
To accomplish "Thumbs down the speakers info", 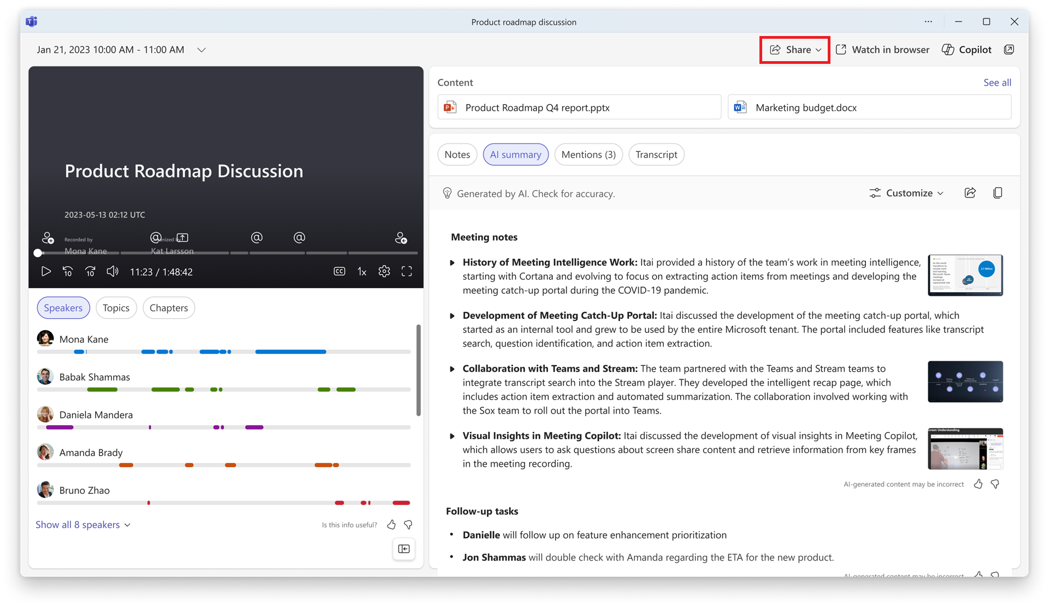I will tap(408, 525).
